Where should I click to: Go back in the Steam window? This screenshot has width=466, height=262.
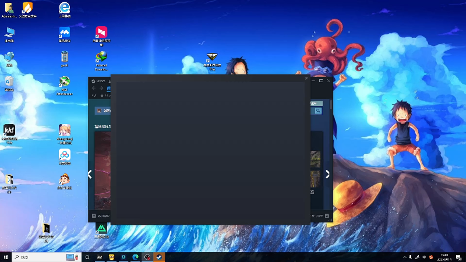(x=94, y=88)
